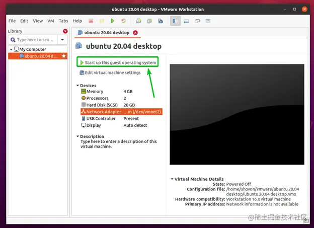Select the Hard Disk (SCSI) device row
314x228 pixels.
(121, 105)
